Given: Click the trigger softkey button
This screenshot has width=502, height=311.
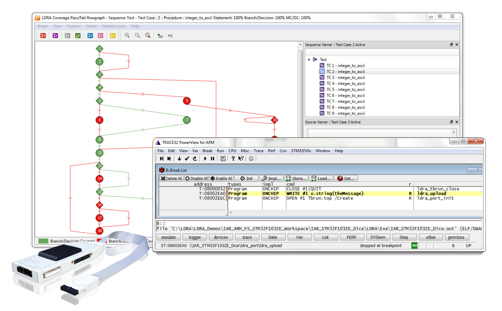Looking at the screenshot, I should coord(195,237).
